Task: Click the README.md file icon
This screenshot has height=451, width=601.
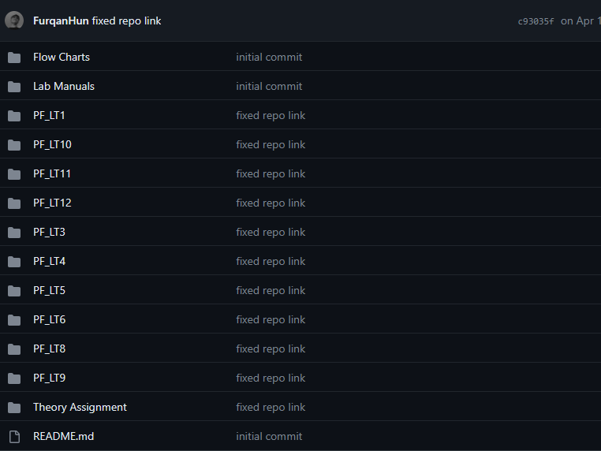Action: click(14, 437)
